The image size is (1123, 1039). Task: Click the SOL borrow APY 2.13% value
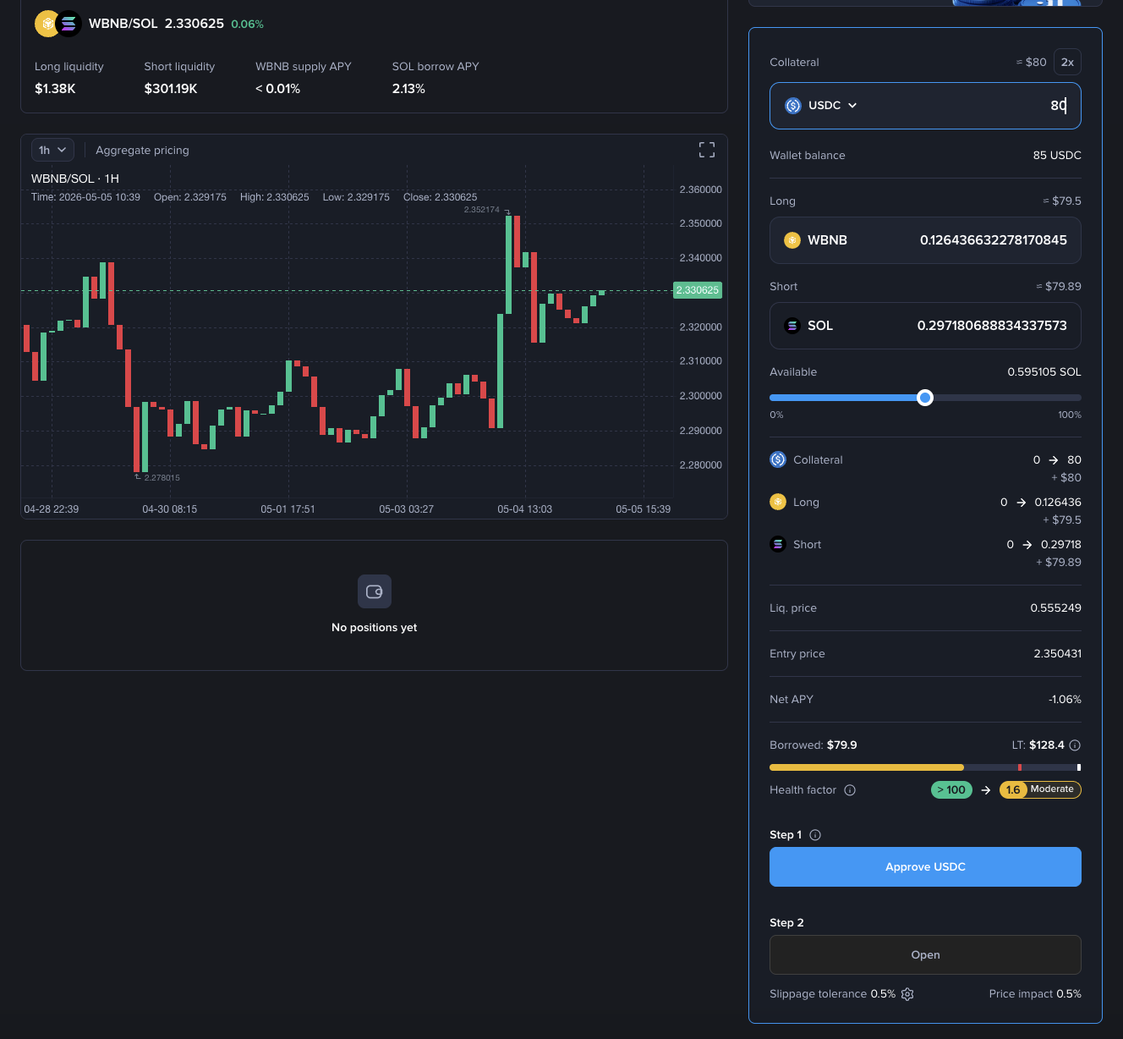408,89
